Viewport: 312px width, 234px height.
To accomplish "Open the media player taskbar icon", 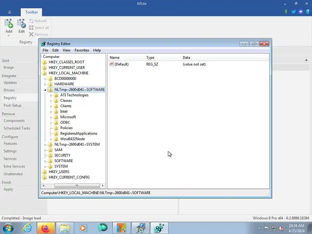I will click(x=83, y=228).
